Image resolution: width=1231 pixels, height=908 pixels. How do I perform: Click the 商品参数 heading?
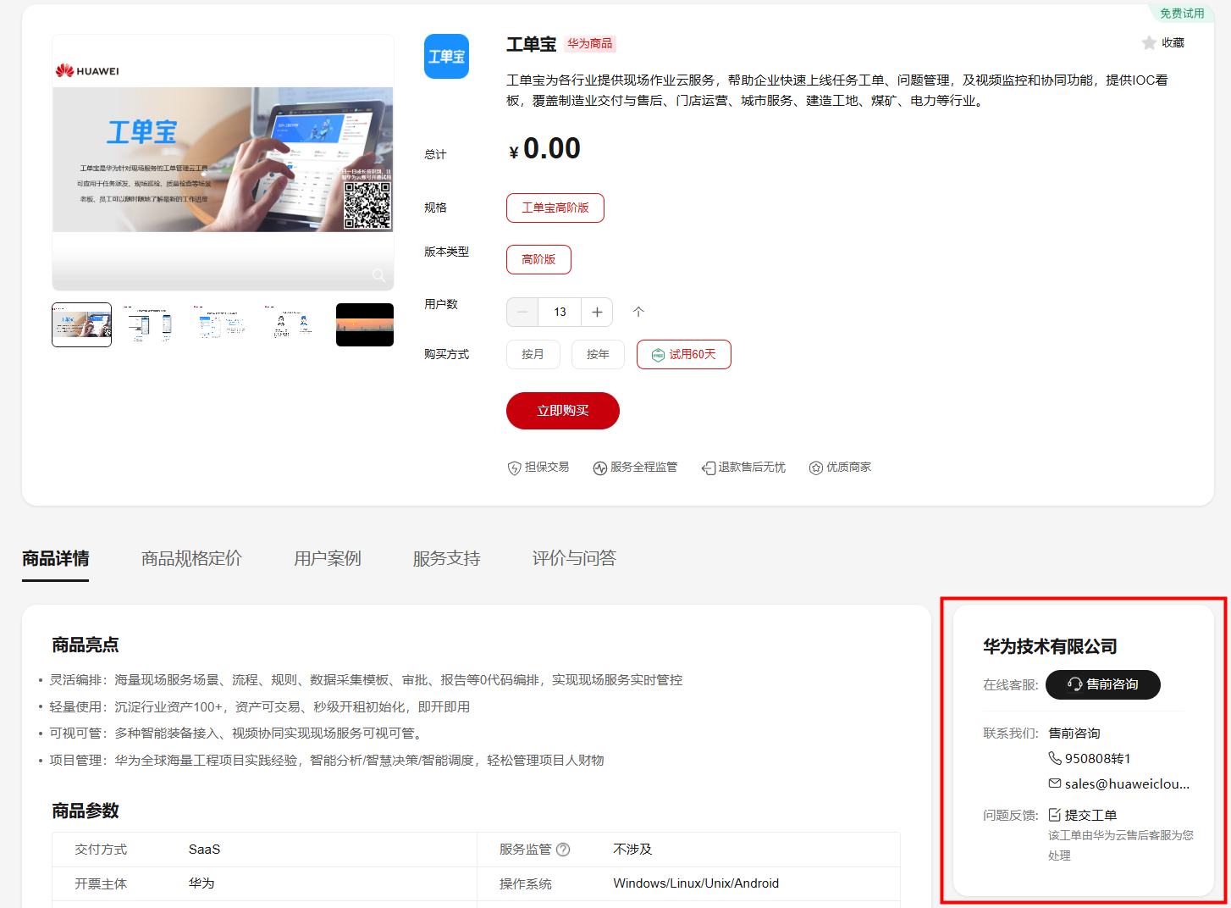pos(86,811)
